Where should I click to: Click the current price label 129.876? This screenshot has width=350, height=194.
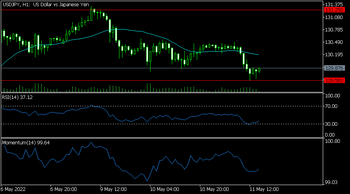334,68
